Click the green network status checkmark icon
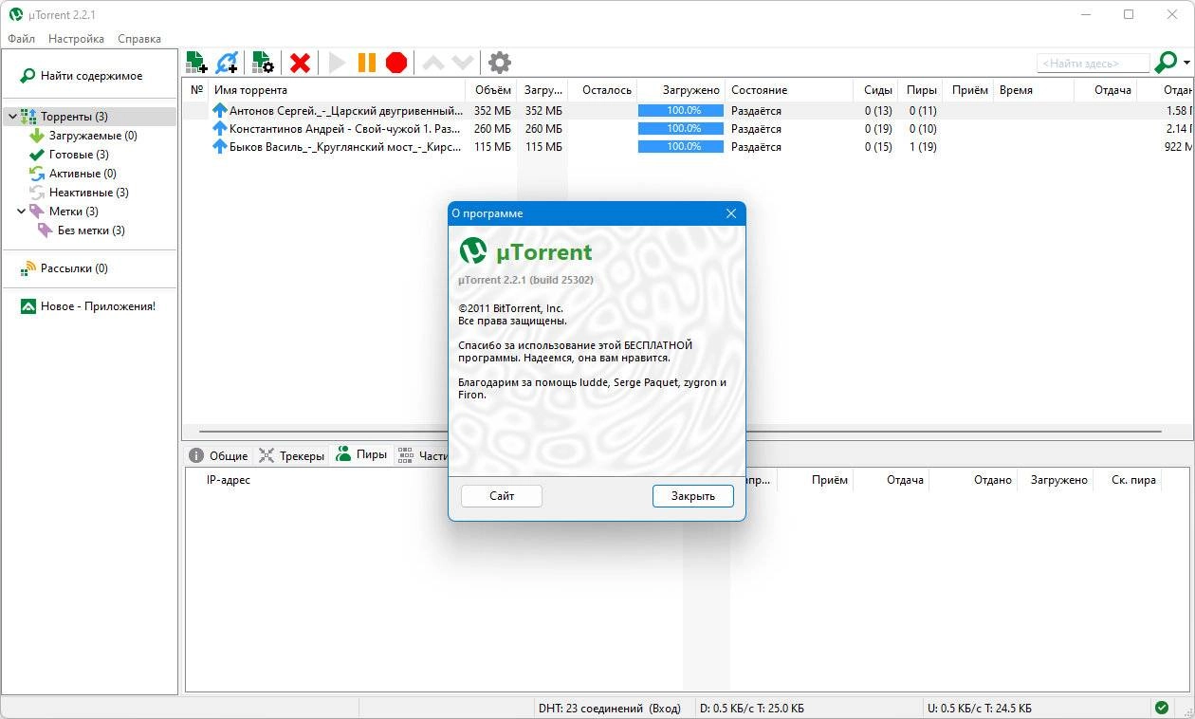This screenshot has height=719, width=1195. pyautogui.click(x=1161, y=708)
